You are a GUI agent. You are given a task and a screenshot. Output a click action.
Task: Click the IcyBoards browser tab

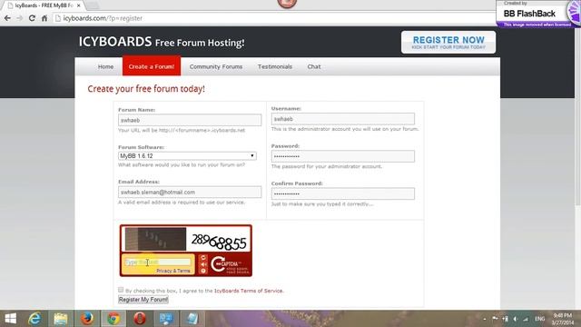(x=44, y=5)
